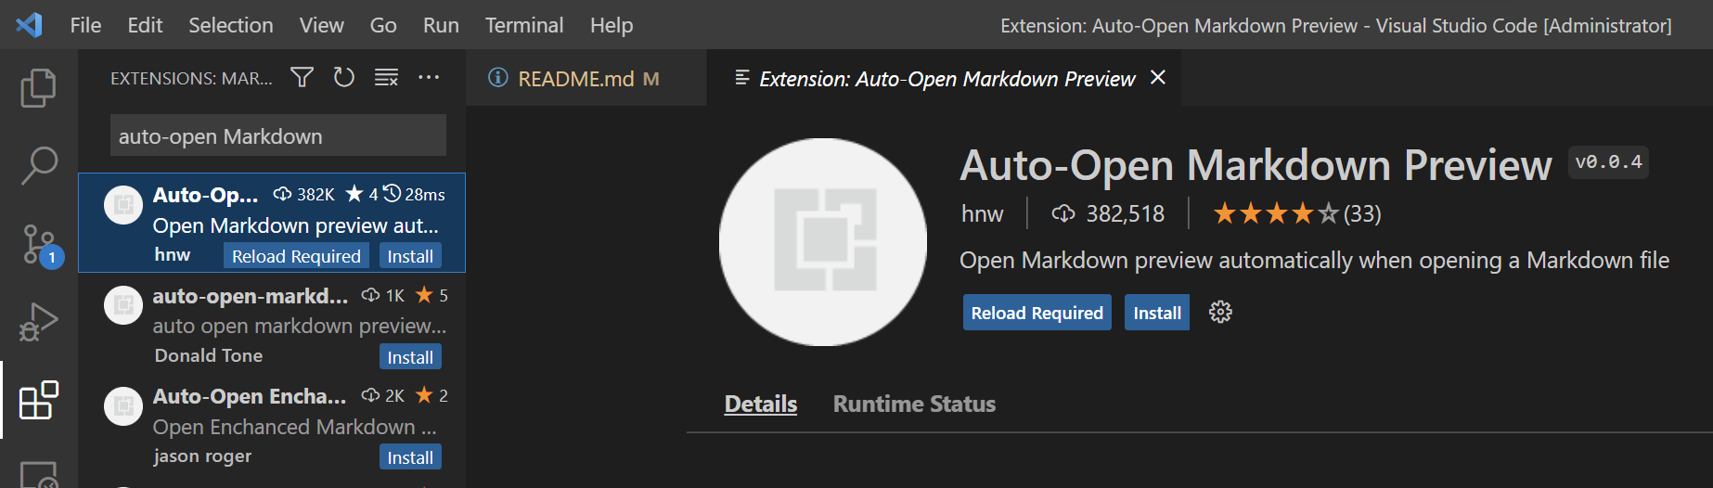Viewport: 1713px width, 488px height.
Task: Open the File menu
Action: click(85, 25)
